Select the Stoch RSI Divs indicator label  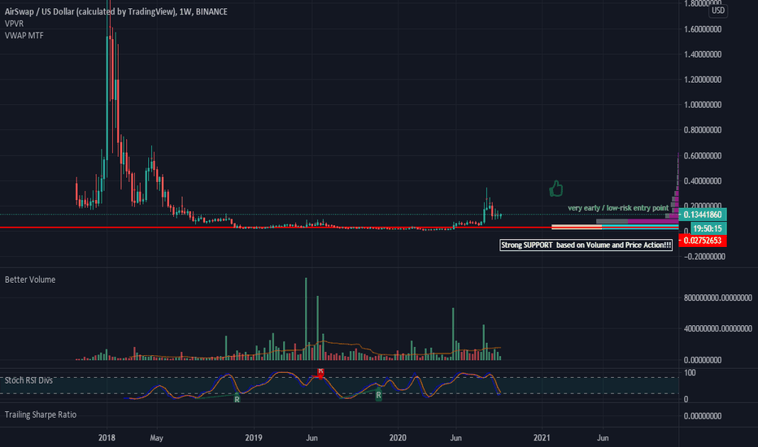[28, 380]
